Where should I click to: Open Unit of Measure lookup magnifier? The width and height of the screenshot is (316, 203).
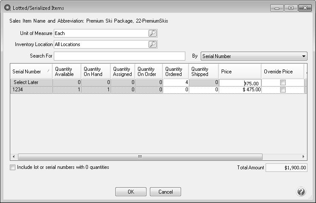coord(152,33)
